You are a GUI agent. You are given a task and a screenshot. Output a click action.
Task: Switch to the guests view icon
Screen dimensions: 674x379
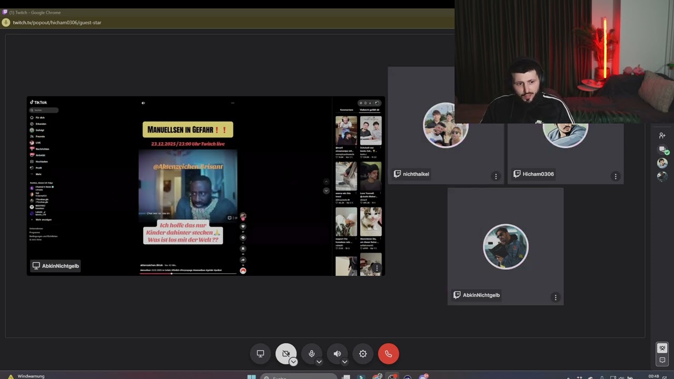point(662,348)
